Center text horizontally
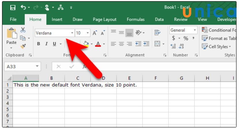This screenshot has width=240, height=128. click(x=121, y=44)
